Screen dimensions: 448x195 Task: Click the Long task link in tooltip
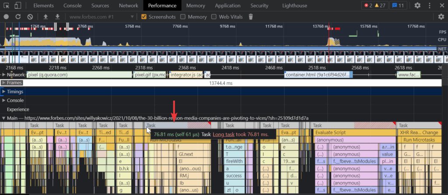[x=224, y=134]
